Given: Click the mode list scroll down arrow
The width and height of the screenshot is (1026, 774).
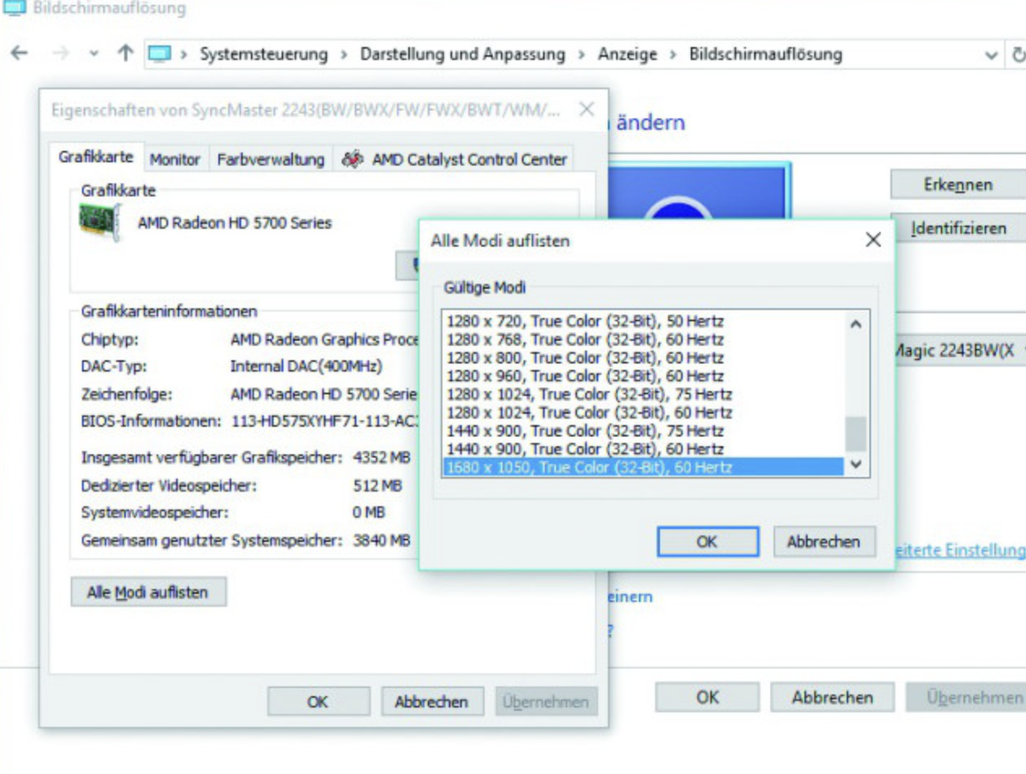Looking at the screenshot, I should pyautogui.click(x=856, y=465).
